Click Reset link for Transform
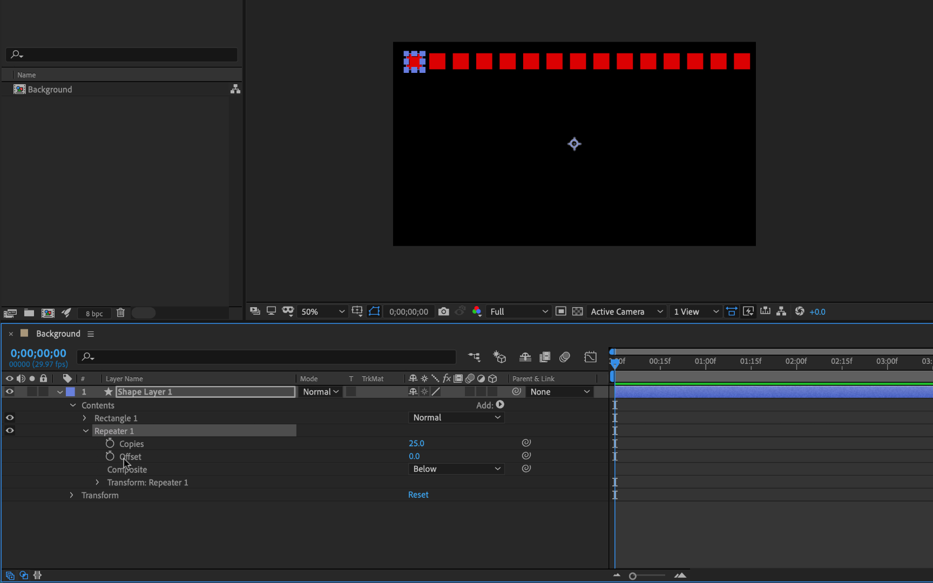The image size is (933, 583). [x=418, y=494]
